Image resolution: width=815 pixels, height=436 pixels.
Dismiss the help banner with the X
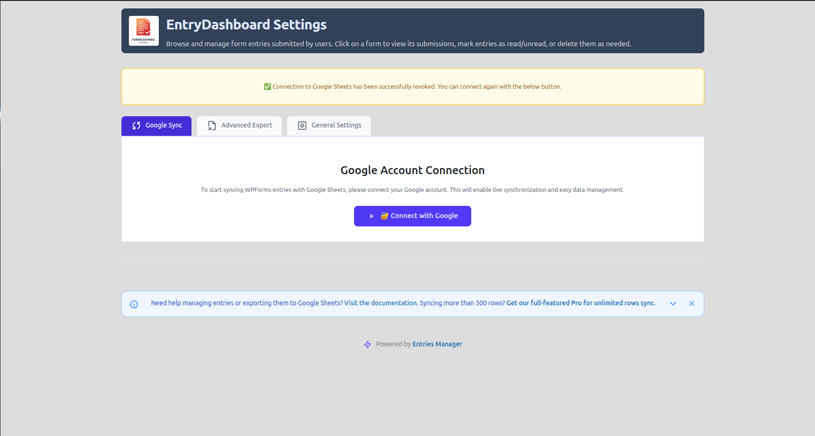coord(692,303)
